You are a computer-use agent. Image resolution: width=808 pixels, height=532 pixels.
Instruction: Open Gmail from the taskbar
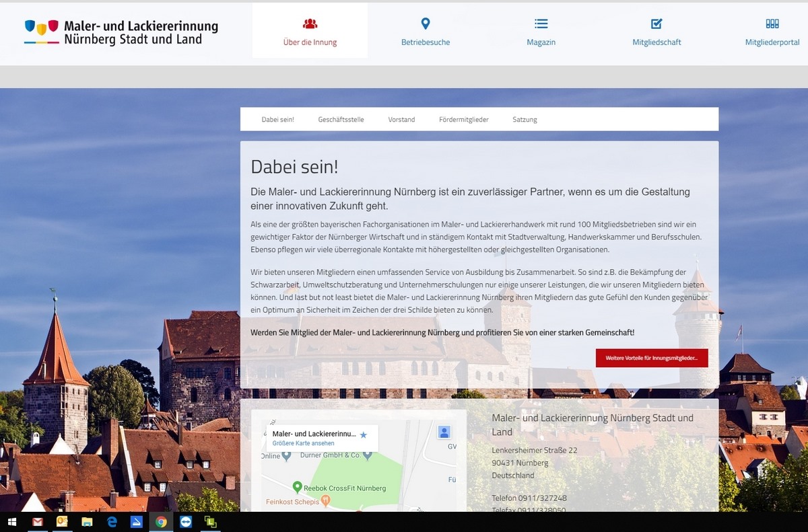click(38, 521)
